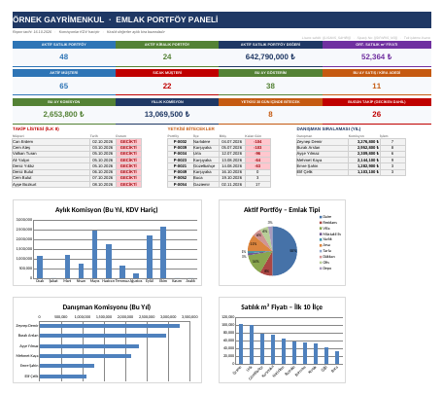The height and width of the screenshot is (395, 443).
Task: Click the 'YETKİSİ BİTECEKLER' heading
Action: [191, 128]
